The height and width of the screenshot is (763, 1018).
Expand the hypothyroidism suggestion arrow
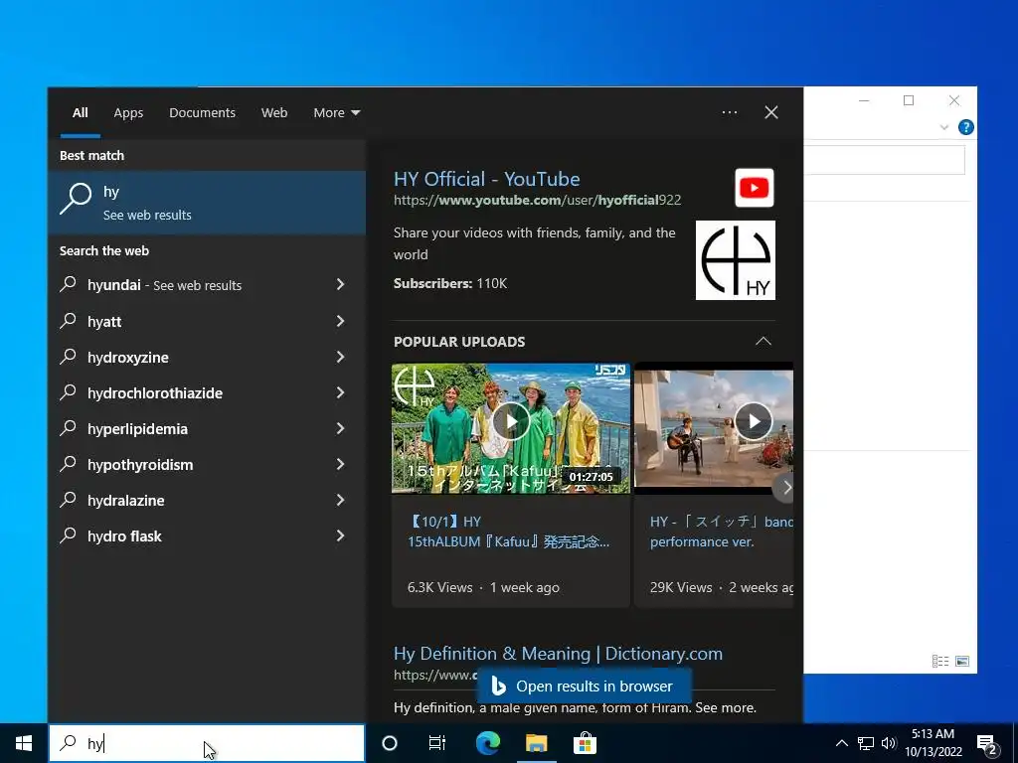[340, 463]
